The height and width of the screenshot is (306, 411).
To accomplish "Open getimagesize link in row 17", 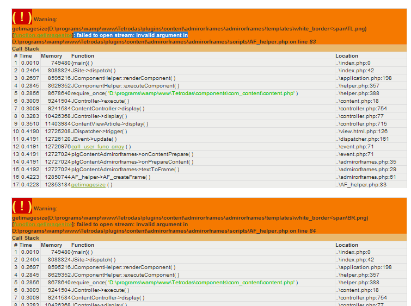I will click(x=88, y=185).
